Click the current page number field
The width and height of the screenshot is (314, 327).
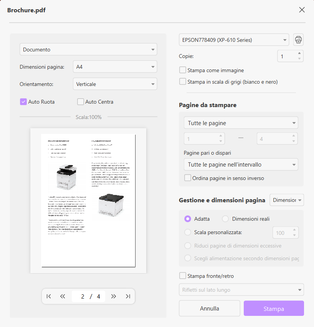coord(83,296)
